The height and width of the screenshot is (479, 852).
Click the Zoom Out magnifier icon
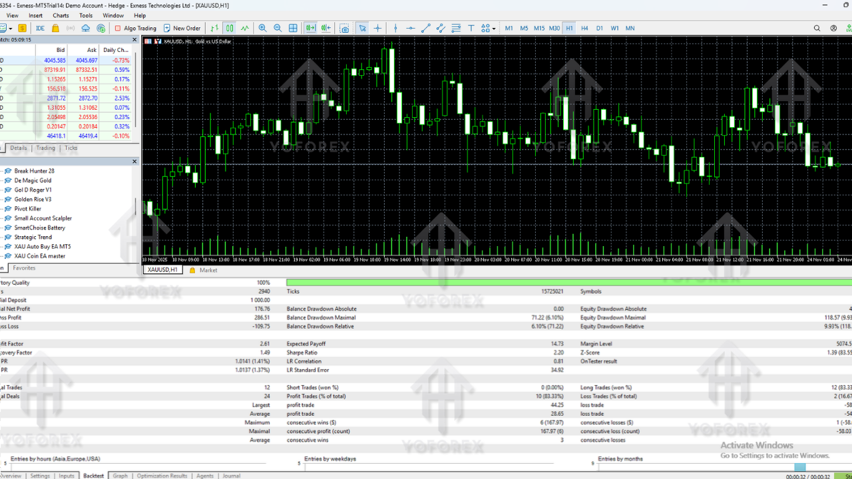point(278,29)
